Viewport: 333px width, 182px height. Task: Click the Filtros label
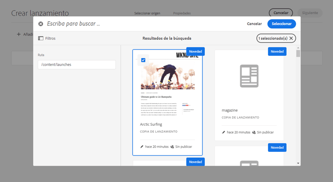pyautogui.click(x=50, y=39)
